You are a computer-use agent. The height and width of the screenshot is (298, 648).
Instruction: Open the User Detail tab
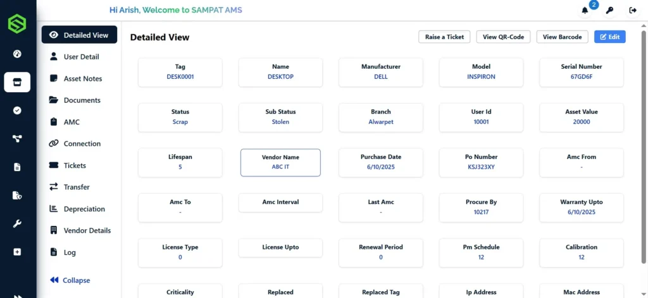80,57
